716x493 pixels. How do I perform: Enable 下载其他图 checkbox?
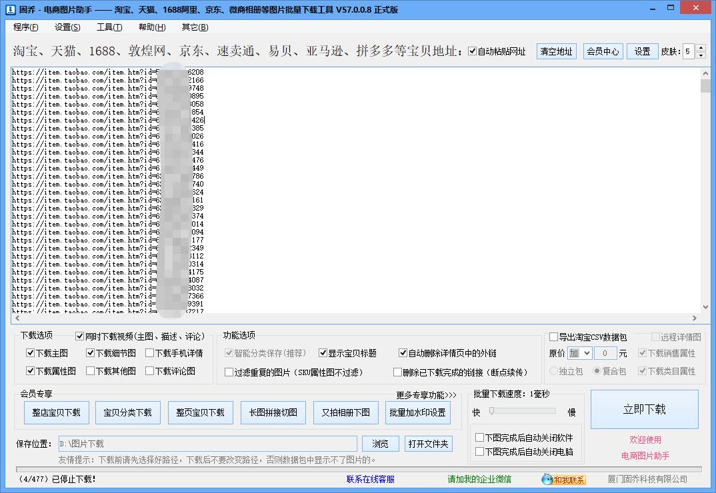click(90, 370)
